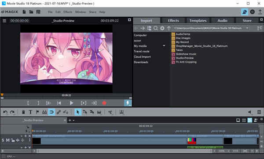Viewport: 264px width, 159px height.
Task: Go up one folder level arrow
Action: click(169, 28)
